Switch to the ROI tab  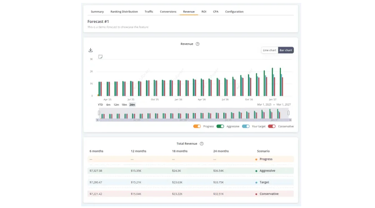click(x=204, y=12)
